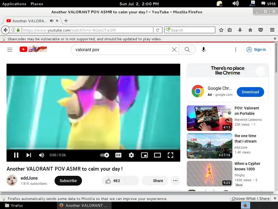Click the Sign in button
The image size is (278, 209).
pos(257,50)
